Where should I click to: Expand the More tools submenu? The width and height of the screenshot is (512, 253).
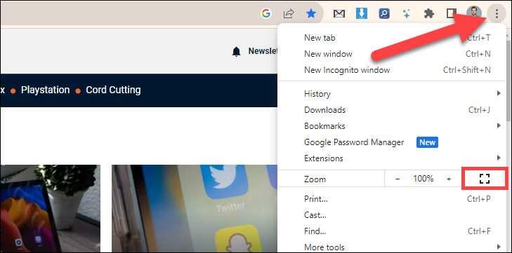point(392,247)
